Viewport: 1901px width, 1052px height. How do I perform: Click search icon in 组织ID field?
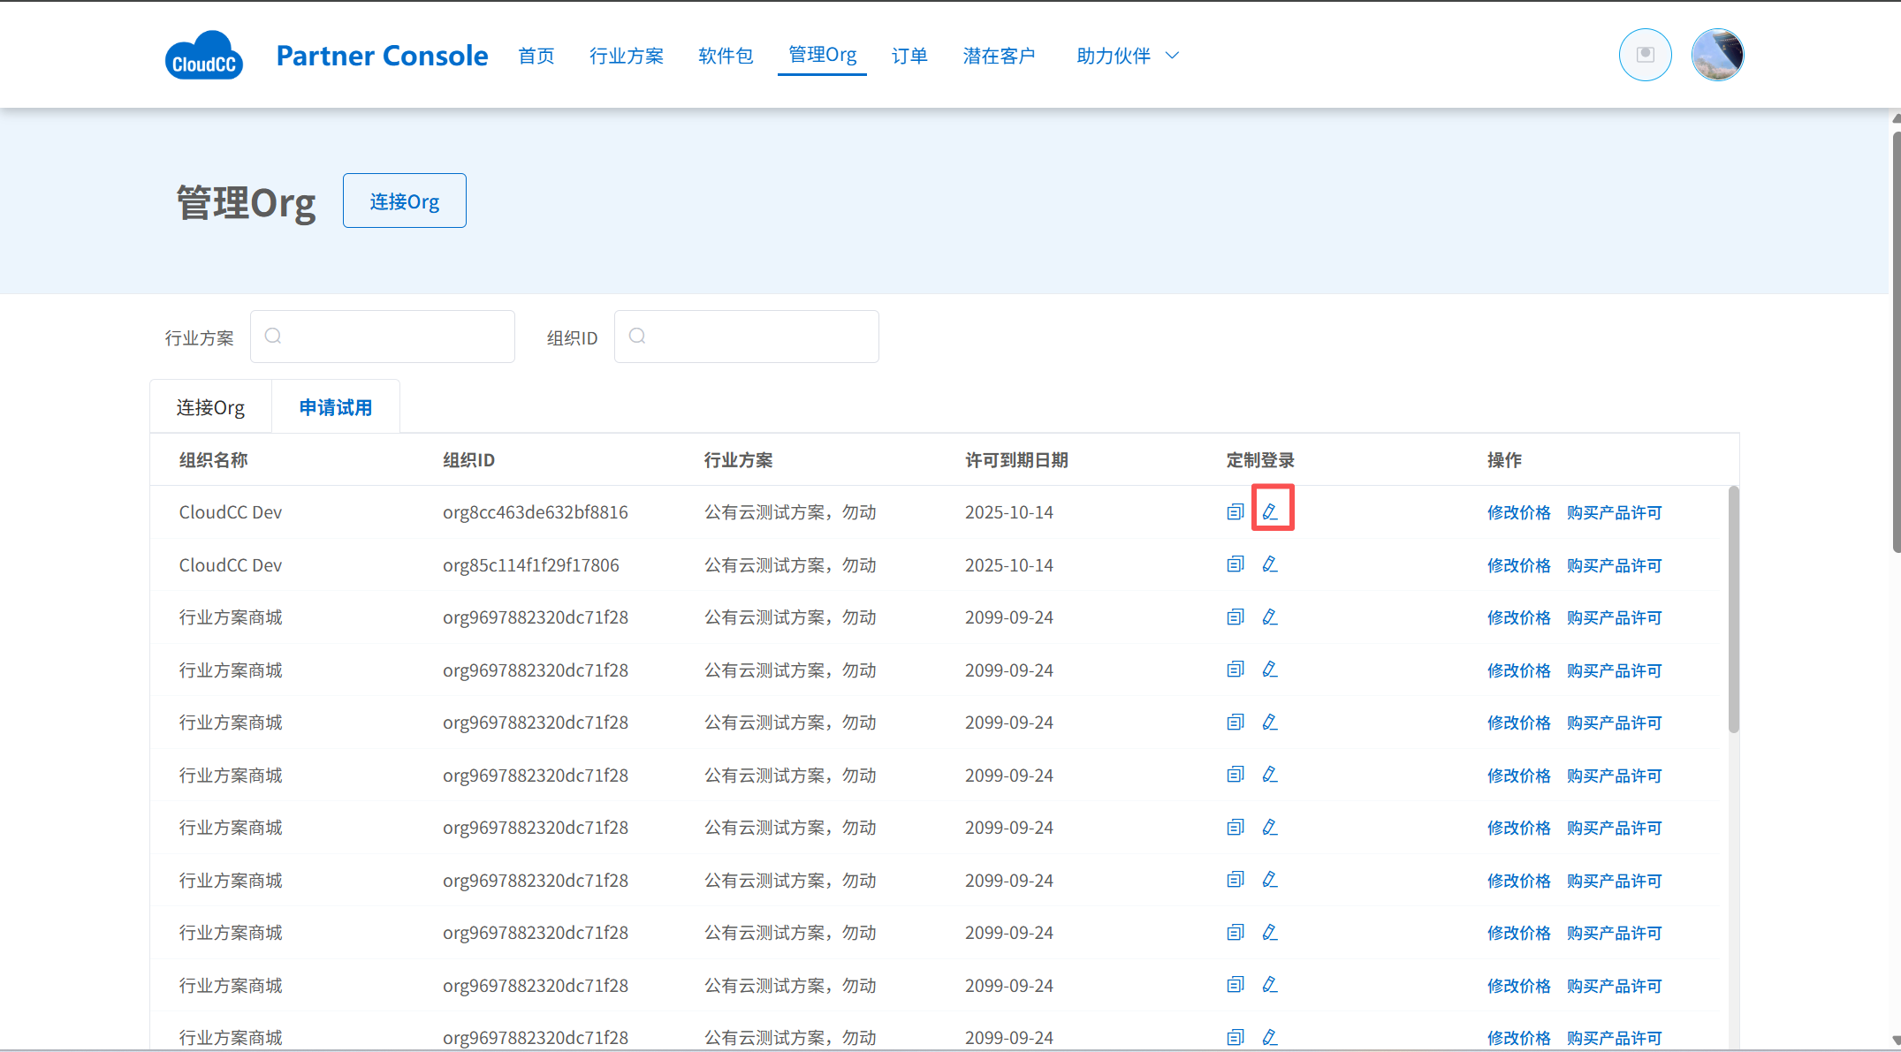pyautogui.click(x=637, y=336)
